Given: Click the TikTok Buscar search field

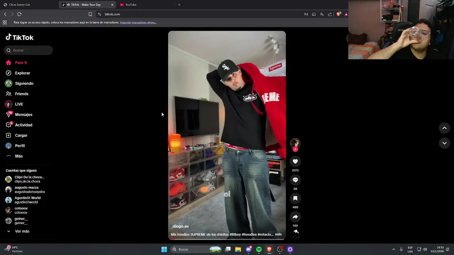Looking at the screenshot, I should tap(28, 50).
